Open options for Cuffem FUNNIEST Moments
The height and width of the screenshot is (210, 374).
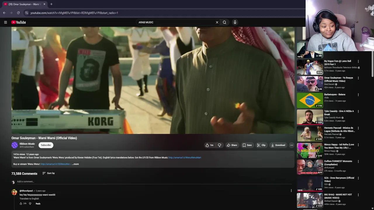[358, 161]
